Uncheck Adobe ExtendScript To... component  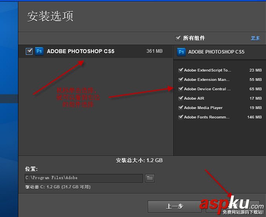181,70
